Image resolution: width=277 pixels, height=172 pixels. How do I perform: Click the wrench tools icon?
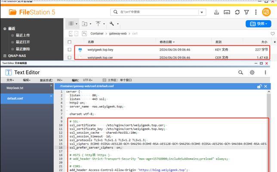pyautogui.click(x=112, y=24)
